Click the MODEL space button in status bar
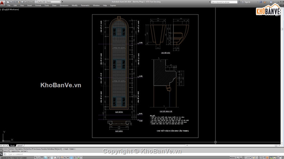284x159 pixels. [x=233, y=158]
